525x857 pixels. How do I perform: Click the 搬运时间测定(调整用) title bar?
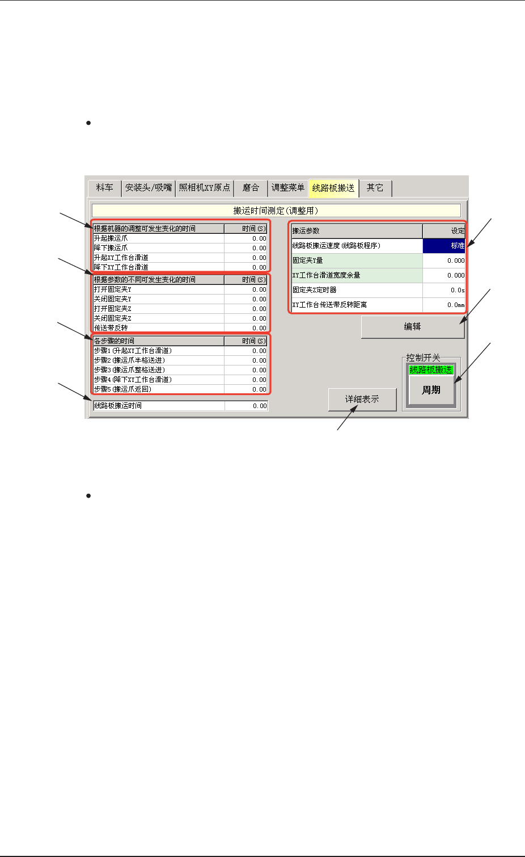coord(276,211)
